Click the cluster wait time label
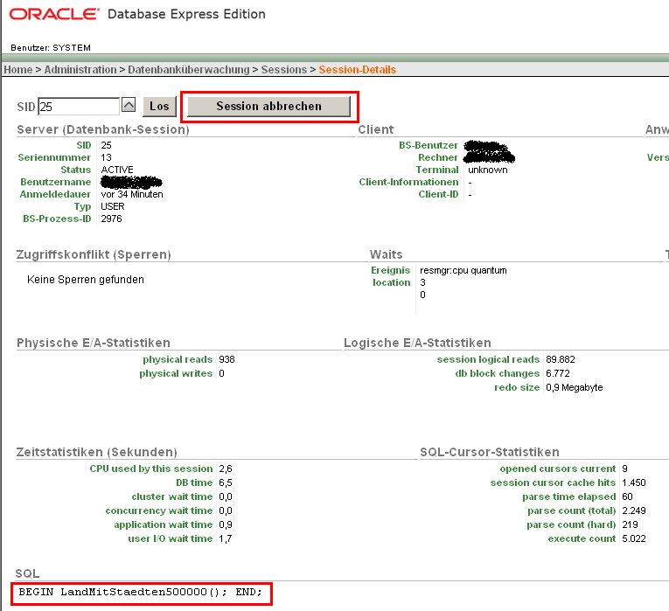This screenshot has height=611, width=669. (x=172, y=496)
